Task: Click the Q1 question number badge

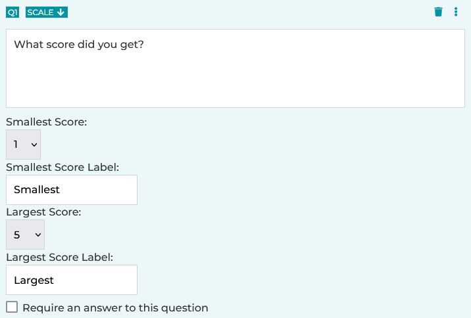Action: click(x=12, y=12)
